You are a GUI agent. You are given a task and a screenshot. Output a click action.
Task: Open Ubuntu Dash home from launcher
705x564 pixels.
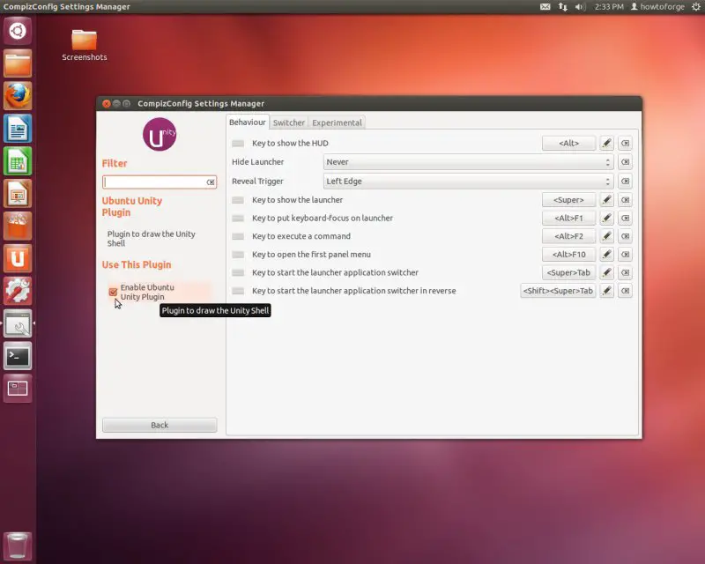(18, 31)
